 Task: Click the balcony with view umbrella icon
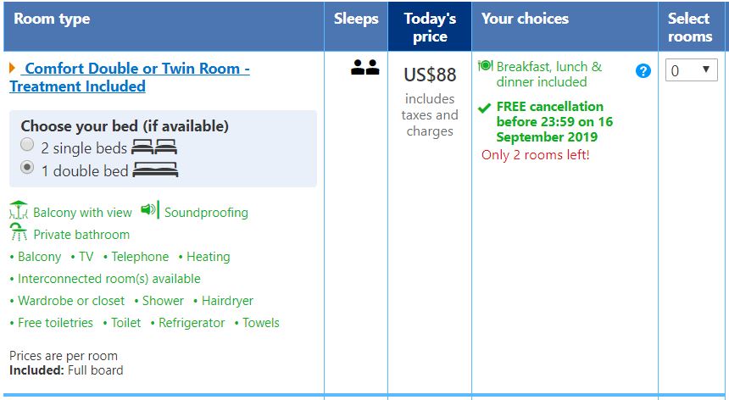coord(18,211)
